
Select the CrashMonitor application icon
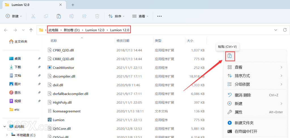49,68
